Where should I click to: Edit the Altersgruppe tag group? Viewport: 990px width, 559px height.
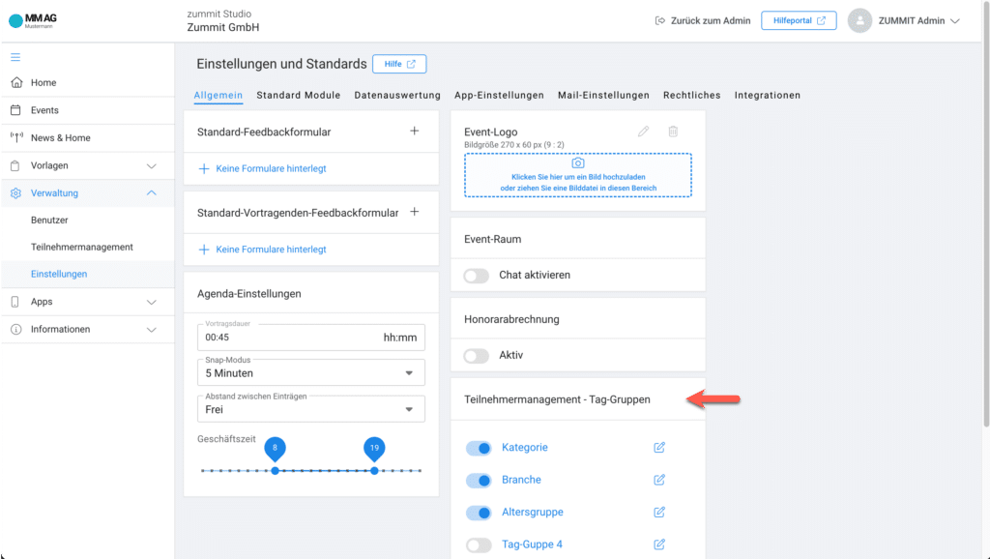tap(659, 512)
